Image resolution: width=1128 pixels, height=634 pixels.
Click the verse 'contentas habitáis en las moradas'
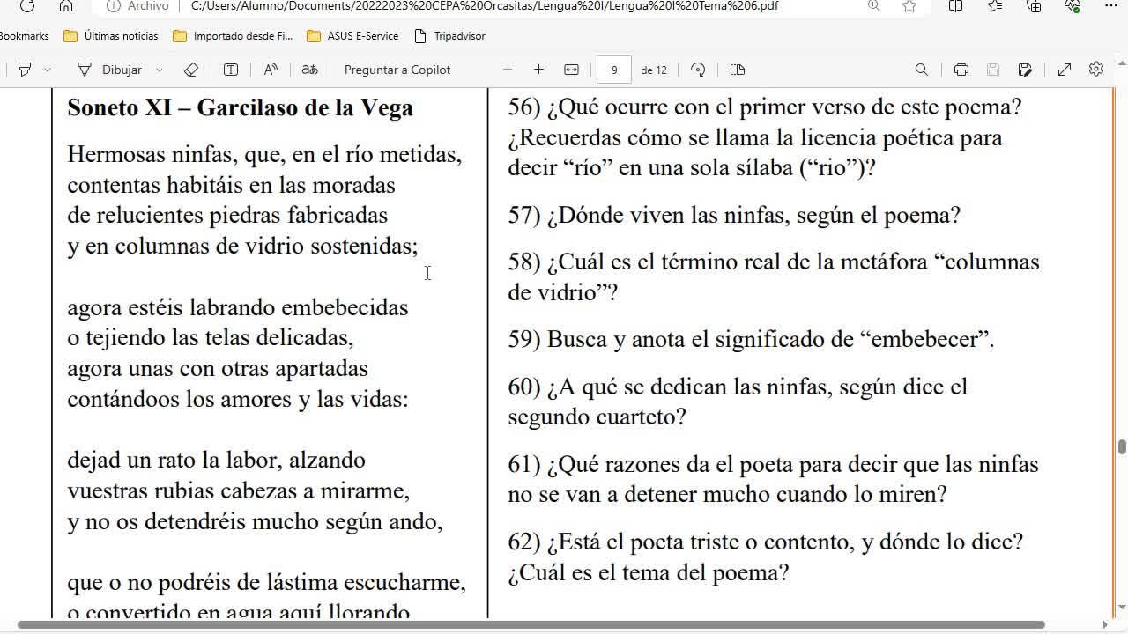click(231, 186)
